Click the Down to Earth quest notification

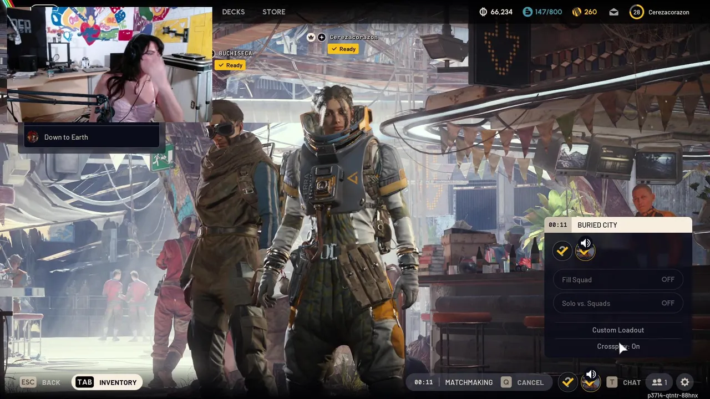point(92,137)
